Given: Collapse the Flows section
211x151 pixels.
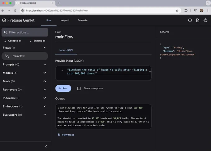Looking at the screenshot, I should tap(45, 48).
